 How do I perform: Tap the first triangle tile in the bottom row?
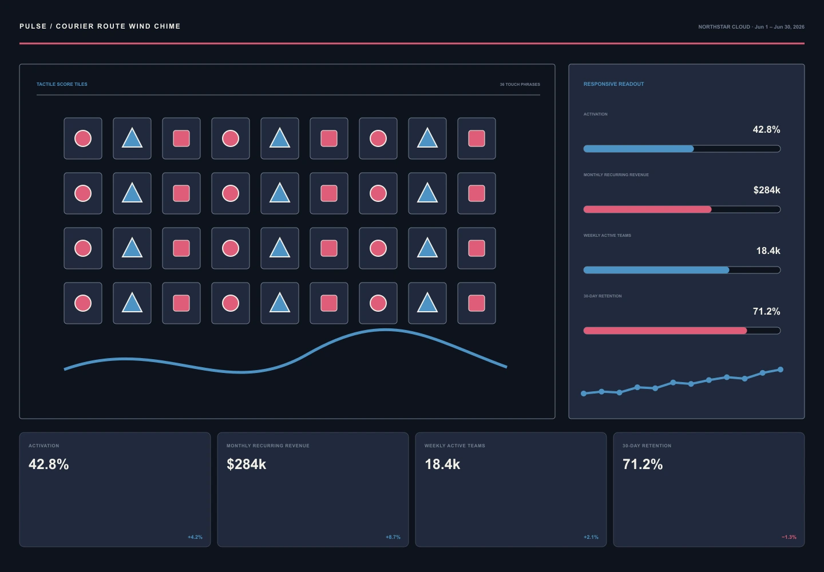[x=132, y=303]
